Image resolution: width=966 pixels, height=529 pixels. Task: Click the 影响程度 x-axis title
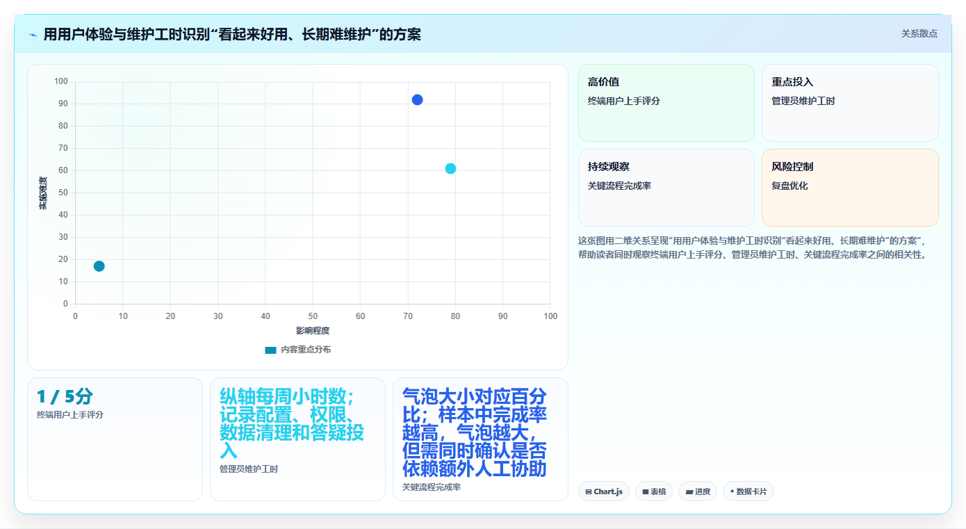(313, 331)
